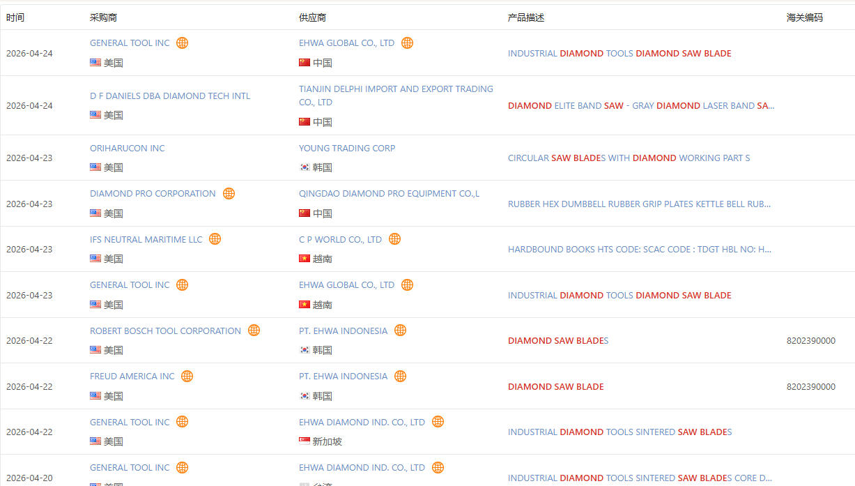This screenshot has height=486, width=855.
Task: Click globe icon beside GENERAL TOOL INC in the first 2026-04-24 row
Action: tap(182, 43)
